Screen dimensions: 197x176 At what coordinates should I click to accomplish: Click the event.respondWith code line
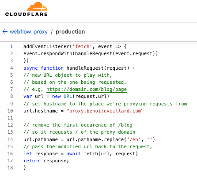pos(91,53)
